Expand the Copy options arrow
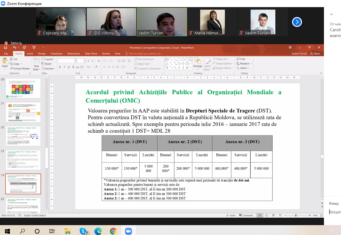Viewport: 341px width, 235px height. (21, 64)
